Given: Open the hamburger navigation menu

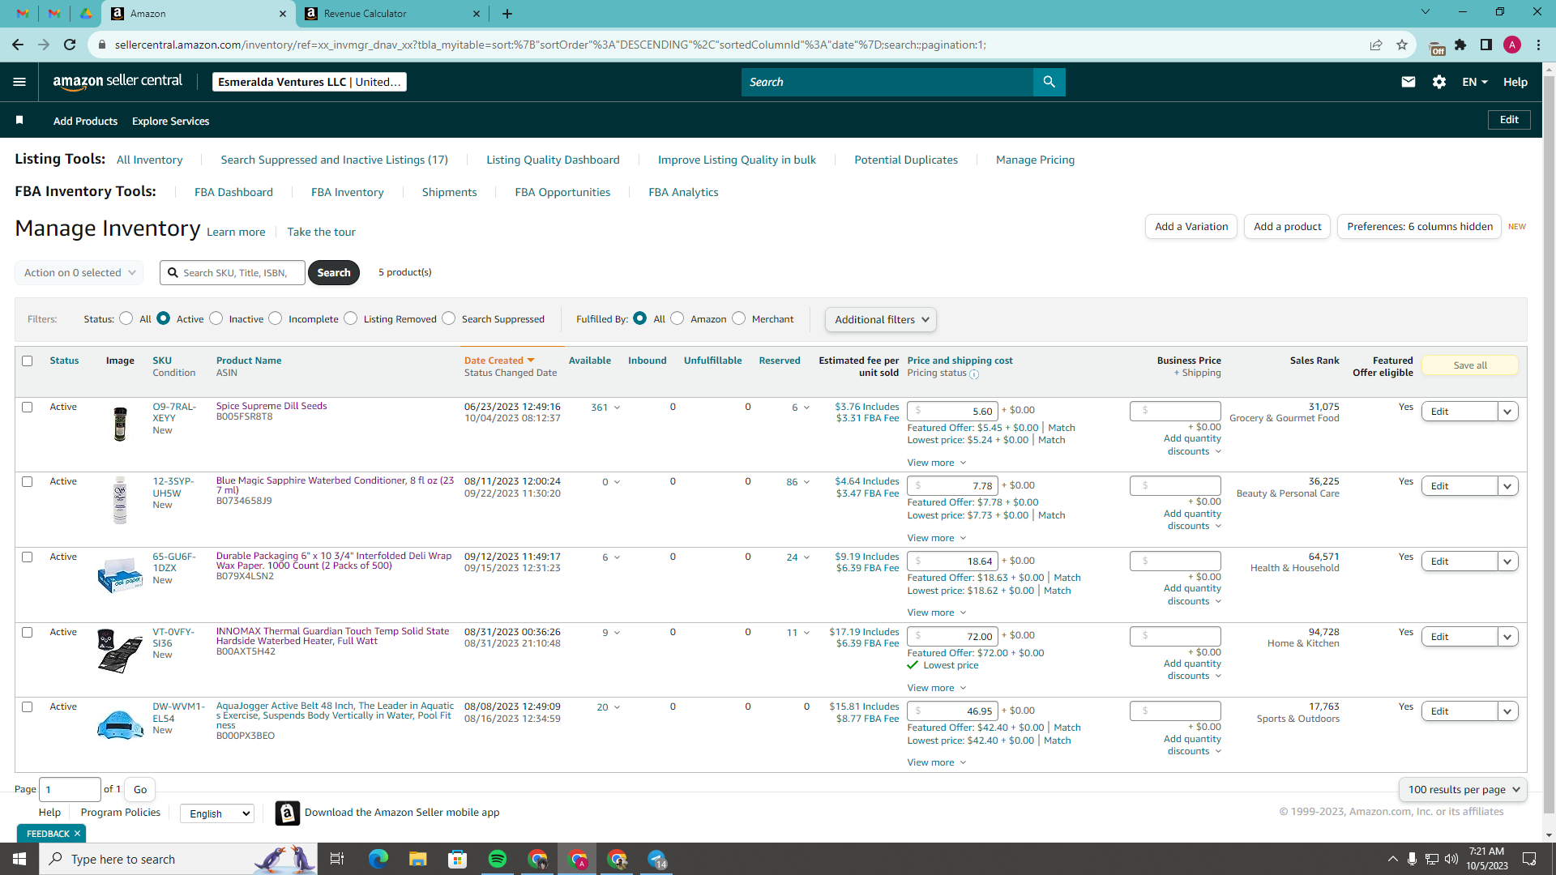Looking at the screenshot, I should 19,82.
